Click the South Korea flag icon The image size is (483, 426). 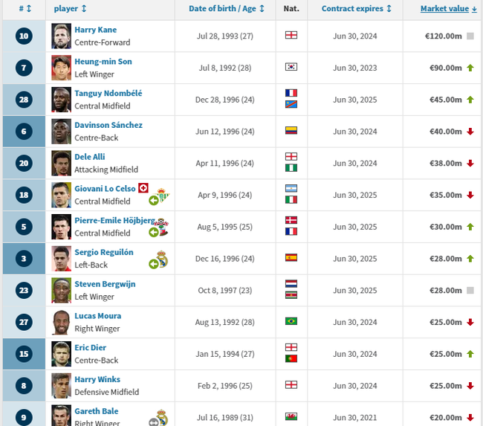click(x=291, y=67)
